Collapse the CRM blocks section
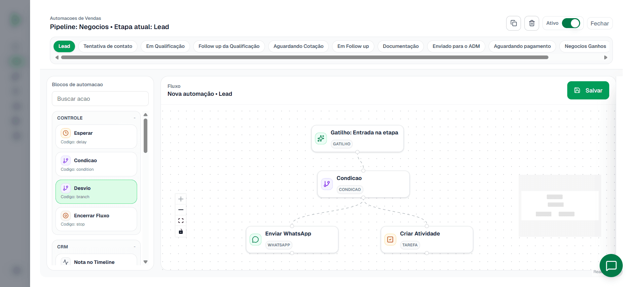 [x=134, y=247]
